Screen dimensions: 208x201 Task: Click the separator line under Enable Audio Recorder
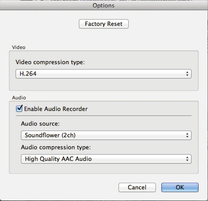(104, 115)
